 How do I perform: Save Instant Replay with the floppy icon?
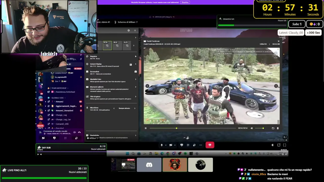pyautogui.click(x=131, y=65)
